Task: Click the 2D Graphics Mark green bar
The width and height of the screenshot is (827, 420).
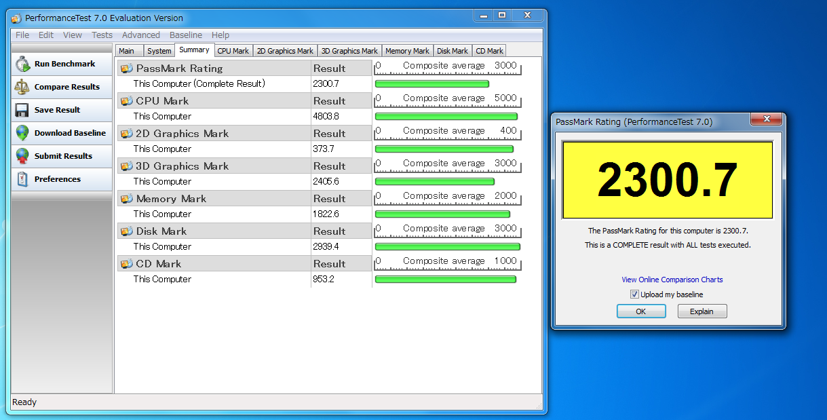Action: pos(444,149)
